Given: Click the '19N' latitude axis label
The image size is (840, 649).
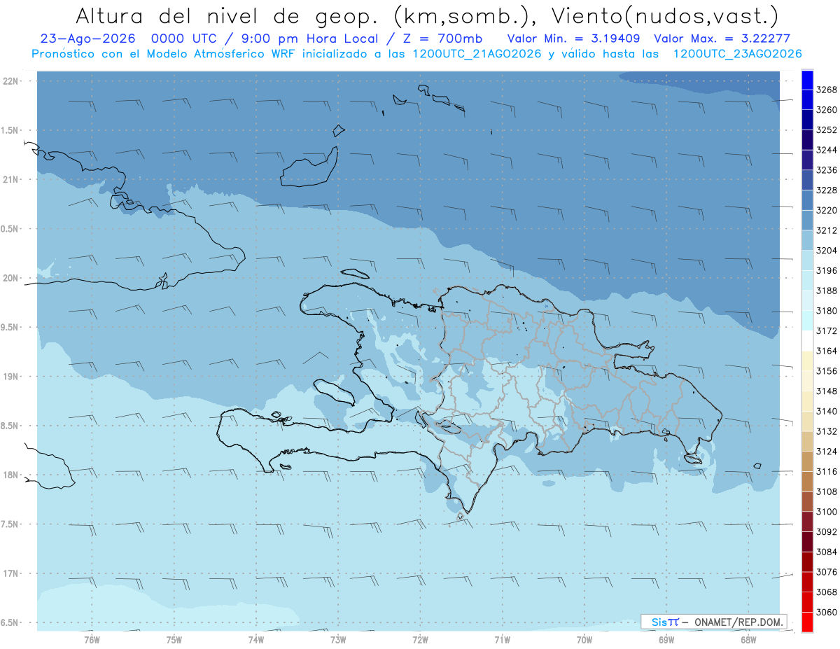Looking at the screenshot, I should click(10, 376).
